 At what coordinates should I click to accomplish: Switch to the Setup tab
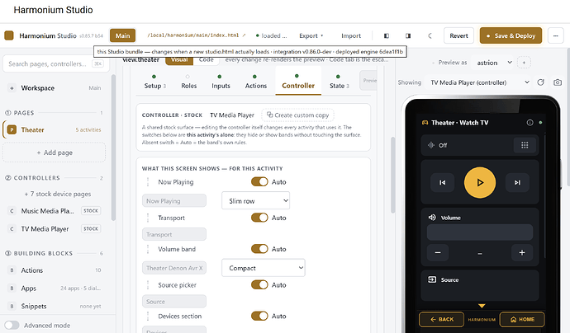[x=154, y=82]
